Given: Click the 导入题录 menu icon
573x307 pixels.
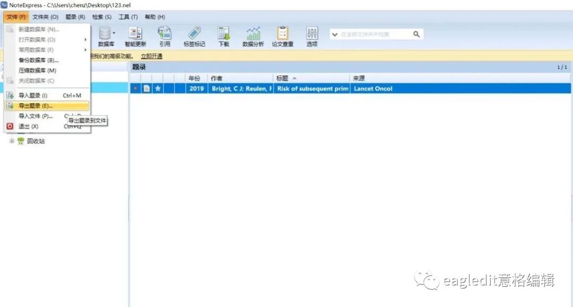Looking at the screenshot, I should (x=10, y=96).
